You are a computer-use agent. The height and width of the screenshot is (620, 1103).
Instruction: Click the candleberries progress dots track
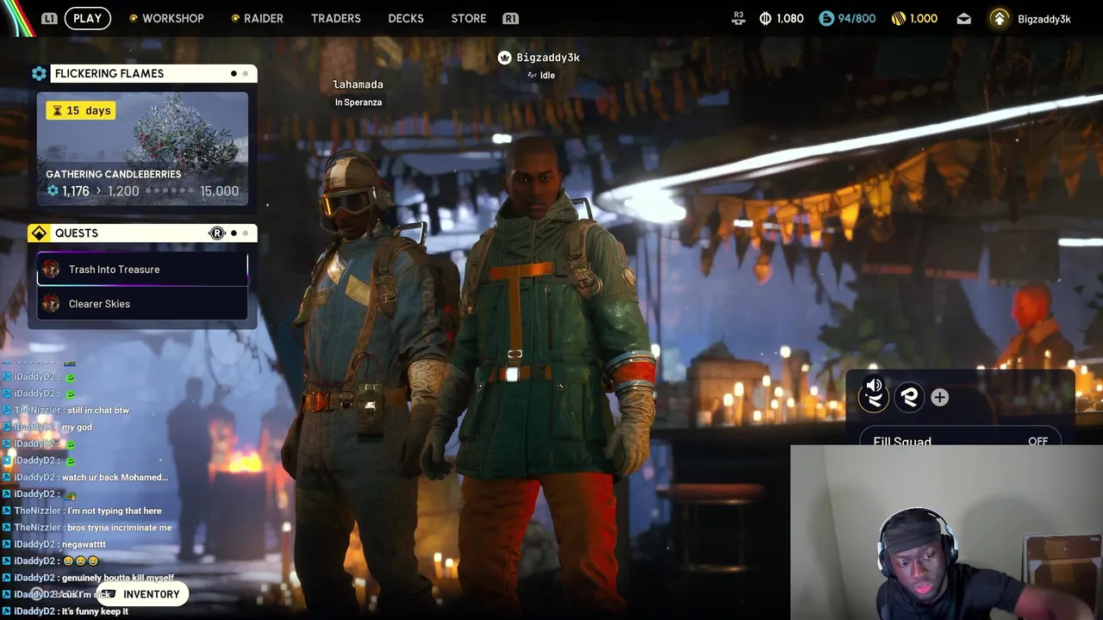tap(170, 191)
